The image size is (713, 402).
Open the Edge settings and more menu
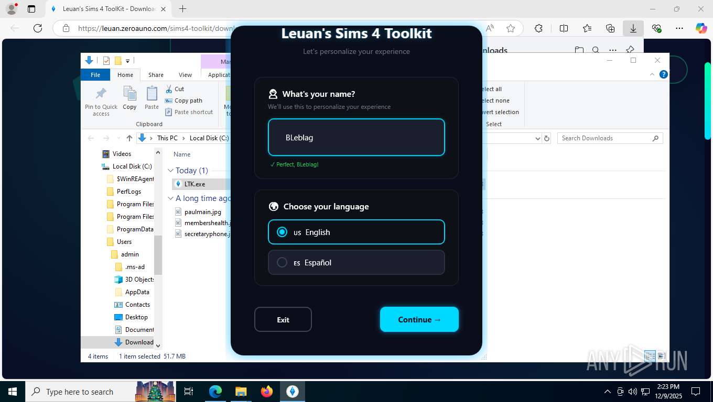point(679,28)
